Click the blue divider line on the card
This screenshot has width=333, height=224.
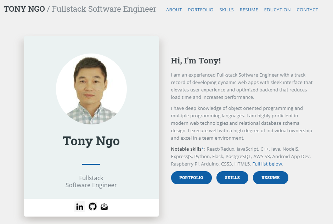point(91,164)
